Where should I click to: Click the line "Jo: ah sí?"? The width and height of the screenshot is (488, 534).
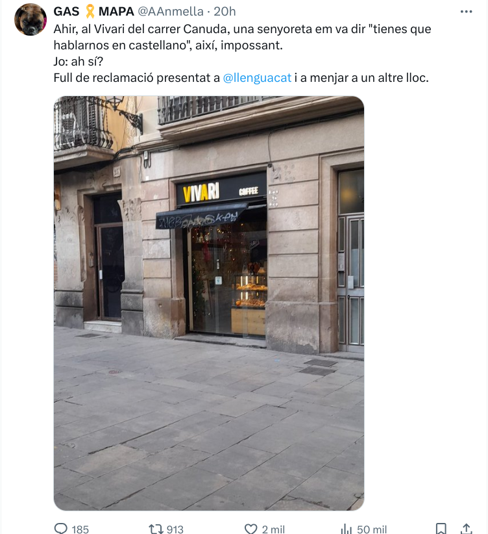[79, 62]
